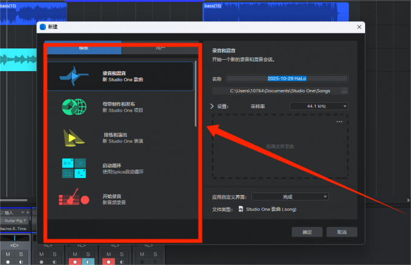Click the .song file type icon
The width and height of the screenshot is (411, 265).
241,209
